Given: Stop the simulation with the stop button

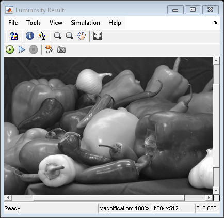Looking at the screenshot, I should (x=34, y=50).
